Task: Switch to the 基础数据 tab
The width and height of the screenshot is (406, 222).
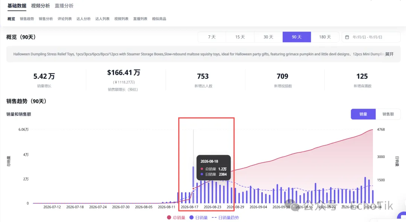Action: coord(17,6)
